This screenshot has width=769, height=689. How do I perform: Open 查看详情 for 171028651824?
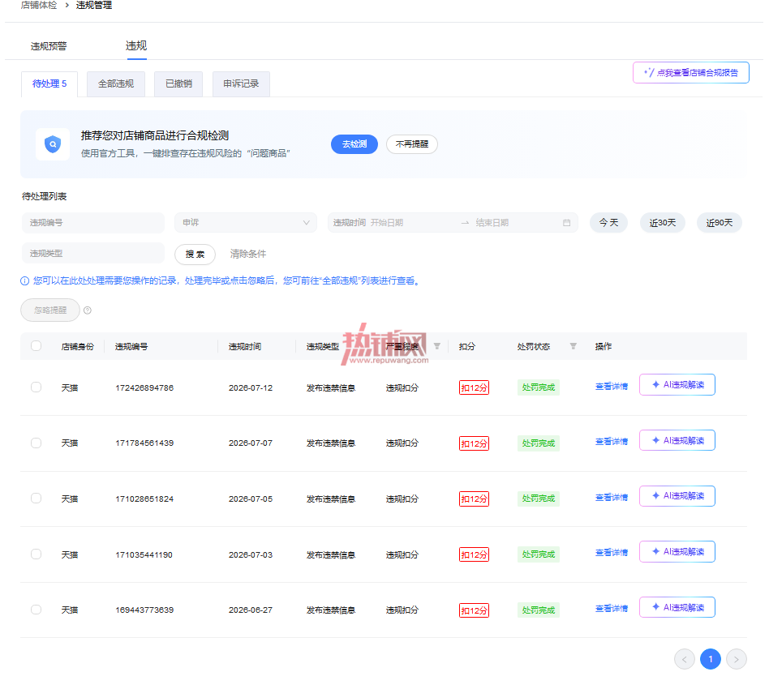click(612, 498)
